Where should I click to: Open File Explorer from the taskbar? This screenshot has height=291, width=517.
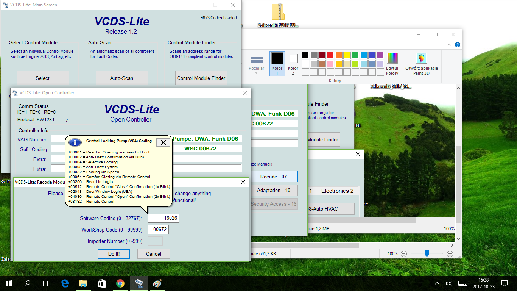83,283
